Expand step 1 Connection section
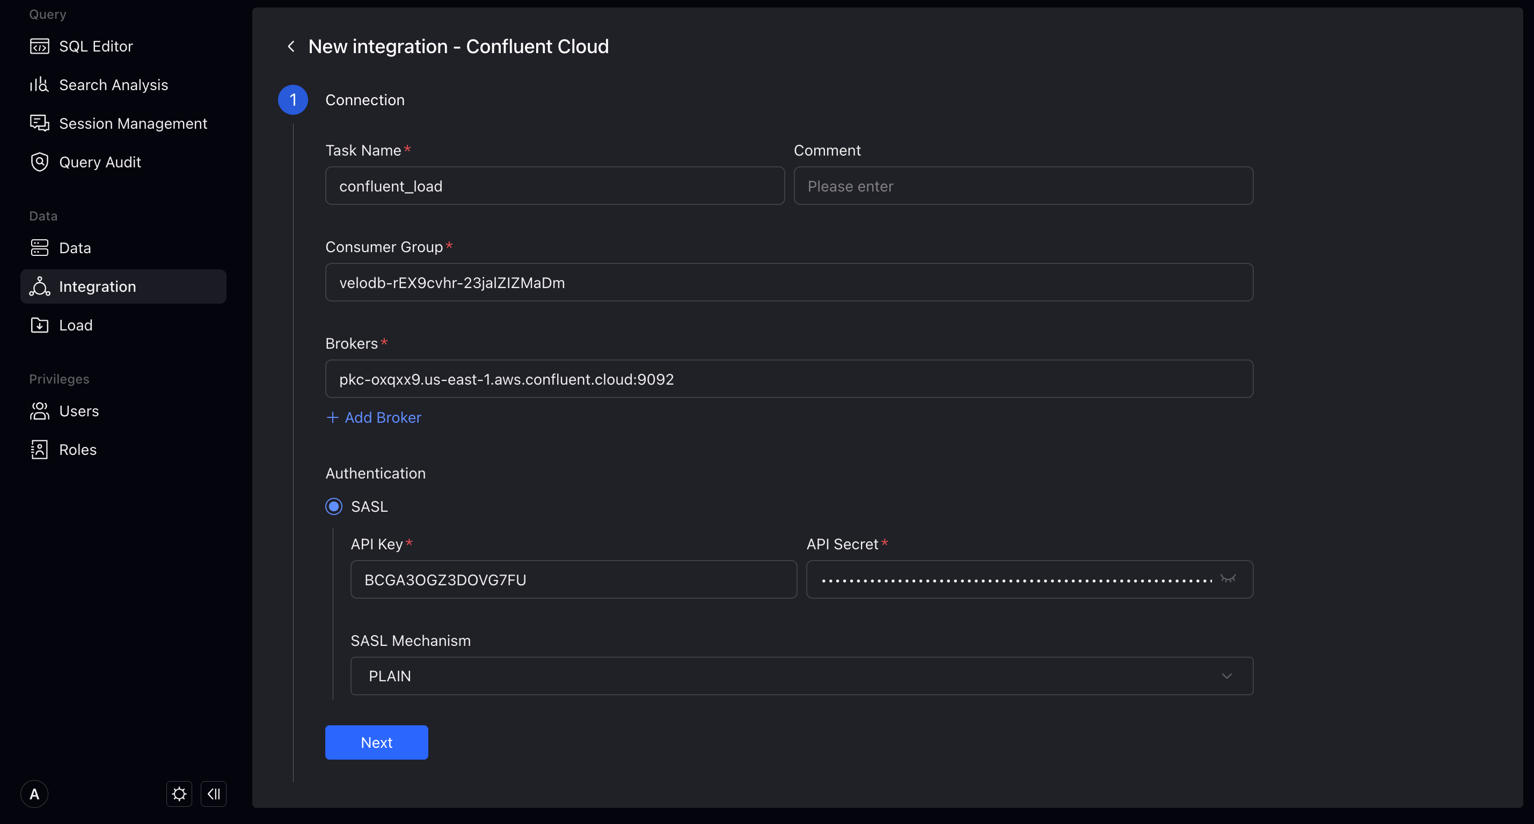 pos(364,99)
